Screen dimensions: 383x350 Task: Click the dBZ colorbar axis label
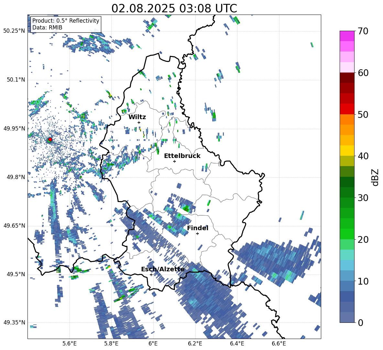tap(376, 177)
